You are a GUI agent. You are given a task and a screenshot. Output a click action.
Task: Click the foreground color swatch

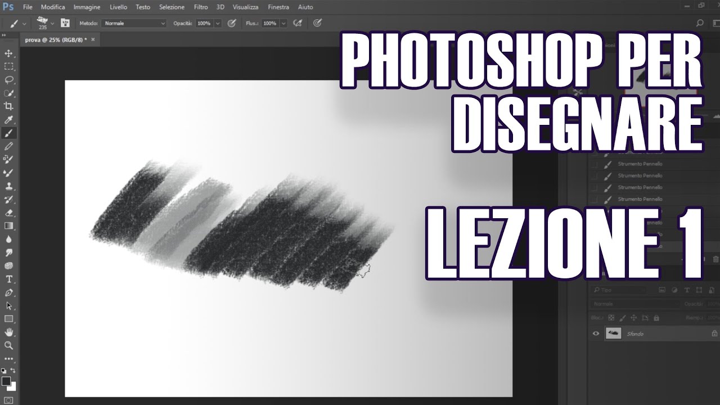tap(6, 381)
